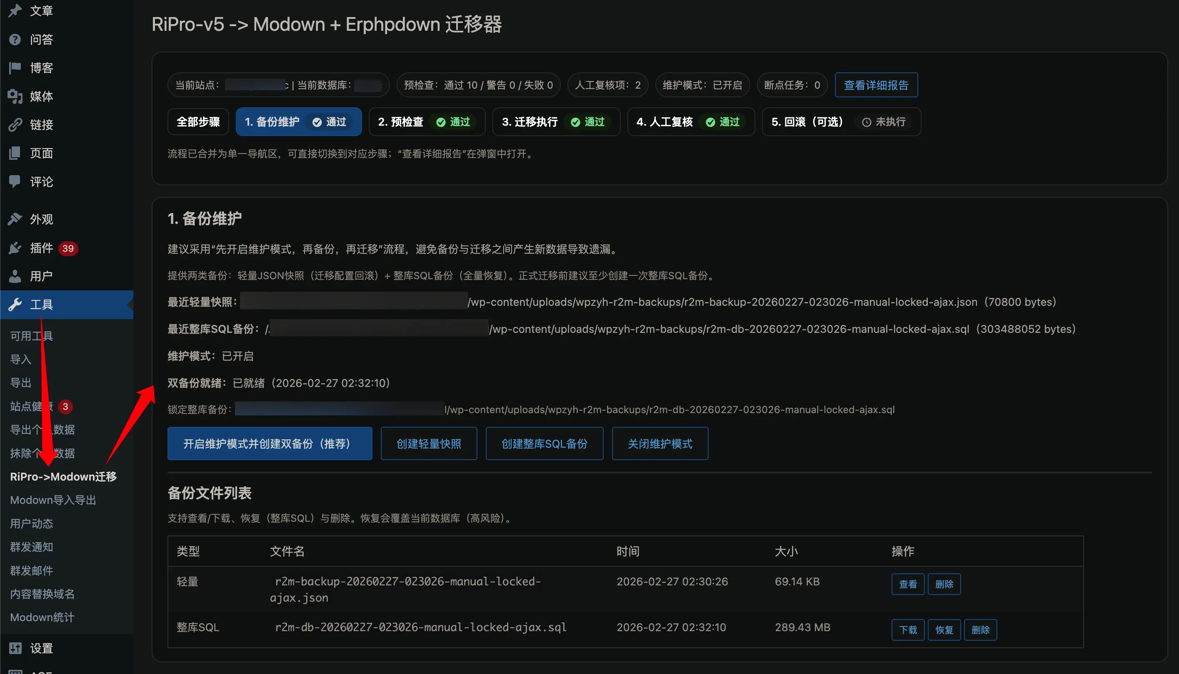
Task: Click the green check in step 2 预检查
Action: point(441,122)
